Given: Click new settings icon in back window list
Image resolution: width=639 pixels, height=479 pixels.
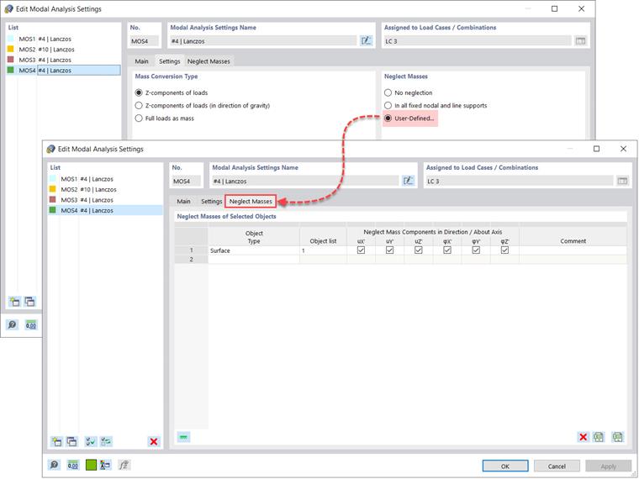Looking at the screenshot, I should (x=14, y=302).
